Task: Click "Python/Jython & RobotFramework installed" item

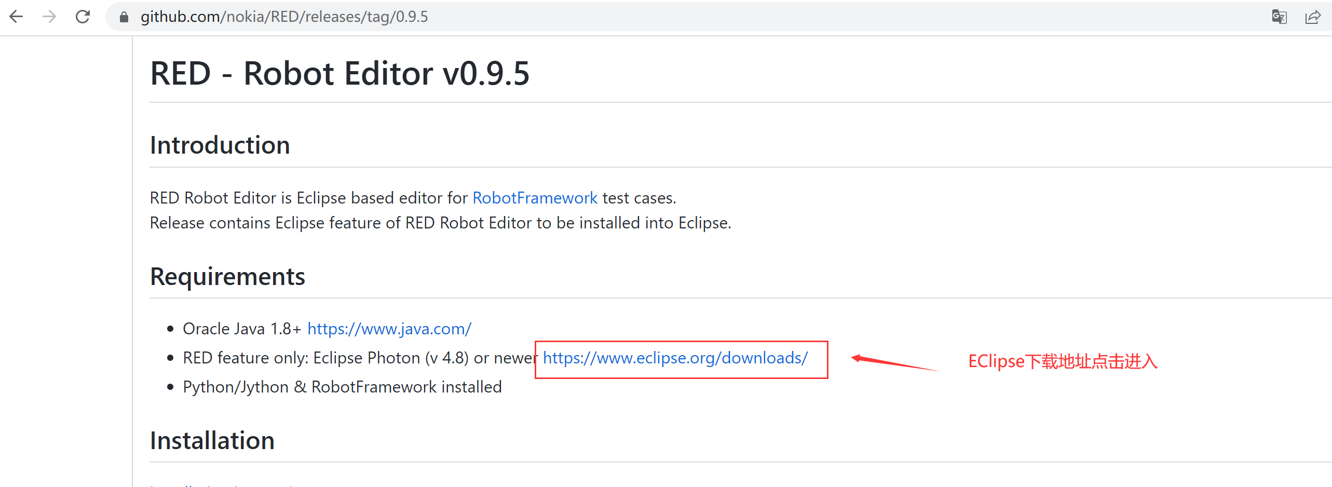Action: point(342,387)
